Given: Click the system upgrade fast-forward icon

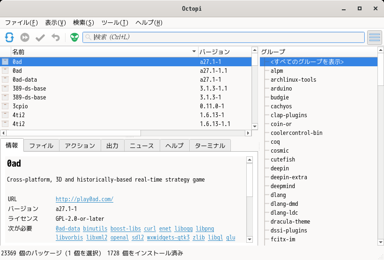Looking at the screenshot, I should pyautogui.click(x=25, y=37).
